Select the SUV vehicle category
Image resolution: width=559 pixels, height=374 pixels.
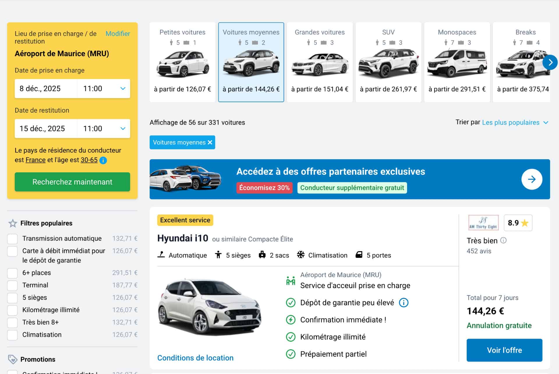388,62
